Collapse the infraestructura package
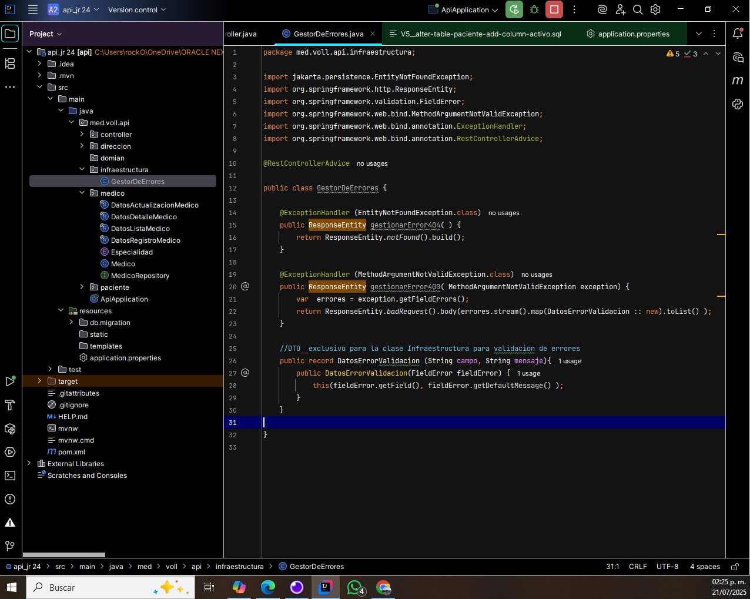750x599 pixels. point(82,169)
